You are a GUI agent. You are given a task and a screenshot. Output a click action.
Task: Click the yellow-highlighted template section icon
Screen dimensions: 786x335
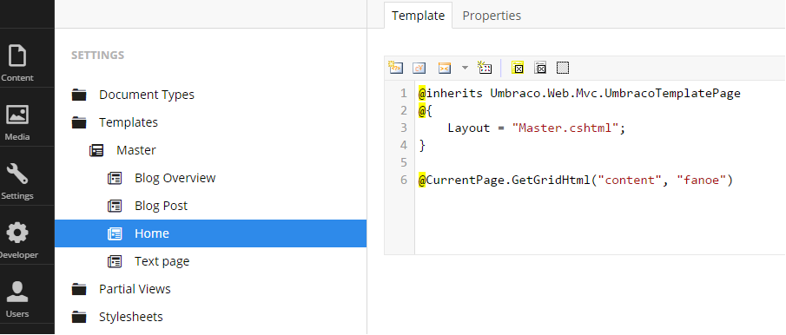[x=518, y=68]
